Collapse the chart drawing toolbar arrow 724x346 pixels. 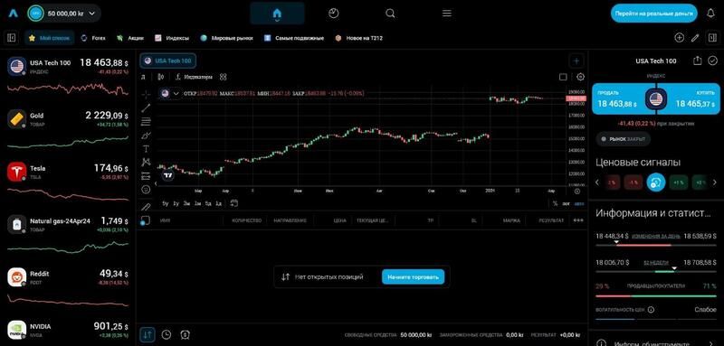[x=155, y=183]
